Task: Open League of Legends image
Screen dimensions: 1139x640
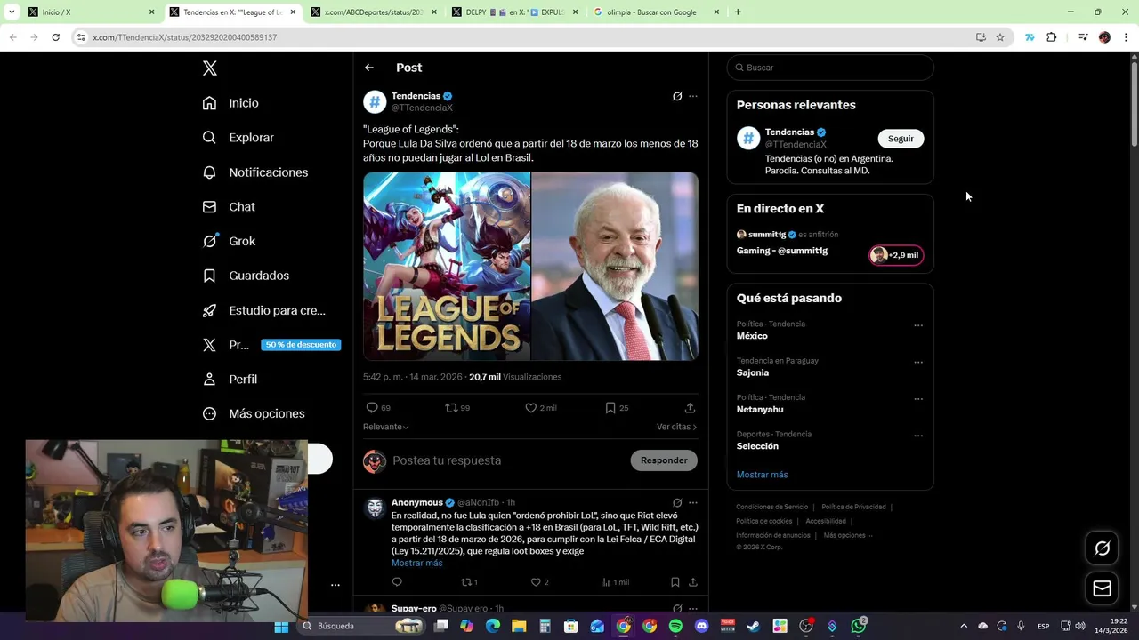Action: tap(447, 267)
